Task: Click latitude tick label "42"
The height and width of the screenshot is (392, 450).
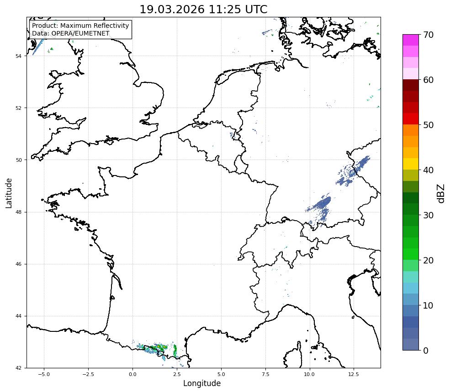Action: [18, 368]
